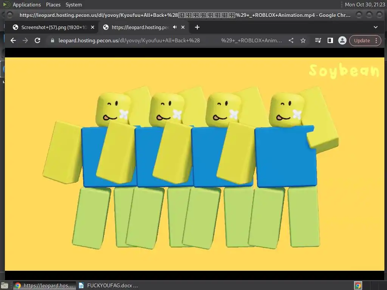Open the Applications menu
387x290 pixels.
pos(27,5)
